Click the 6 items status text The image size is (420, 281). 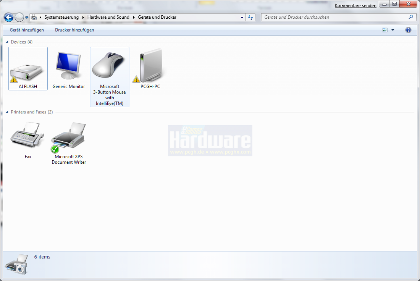pos(42,257)
